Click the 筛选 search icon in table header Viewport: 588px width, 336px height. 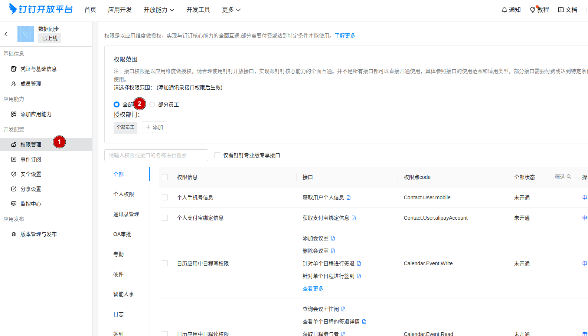click(x=569, y=177)
